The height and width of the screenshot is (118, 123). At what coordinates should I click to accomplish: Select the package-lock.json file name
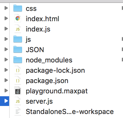tap(55, 71)
